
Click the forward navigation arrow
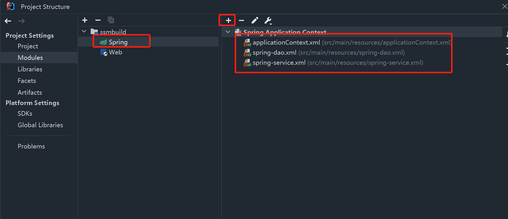pos(22,21)
